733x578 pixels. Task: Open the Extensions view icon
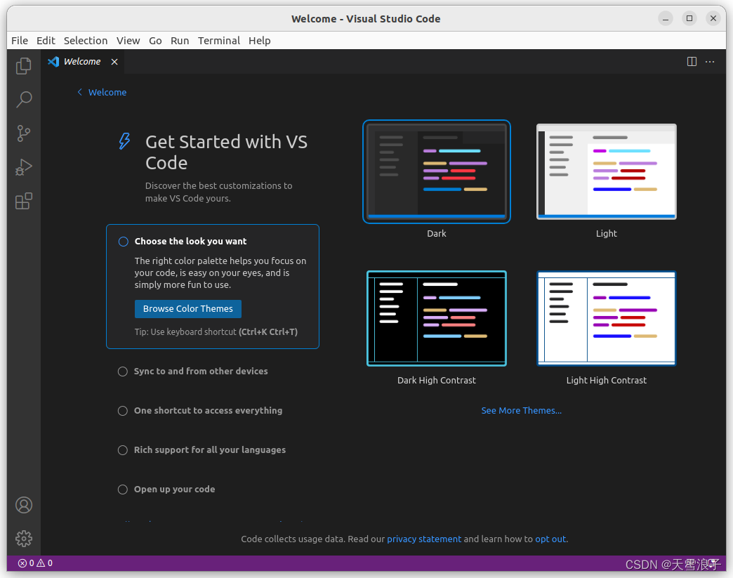click(24, 202)
